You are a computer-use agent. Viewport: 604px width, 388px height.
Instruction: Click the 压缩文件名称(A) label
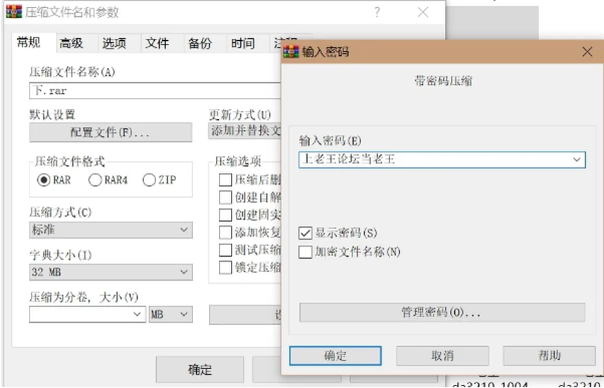point(72,72)
